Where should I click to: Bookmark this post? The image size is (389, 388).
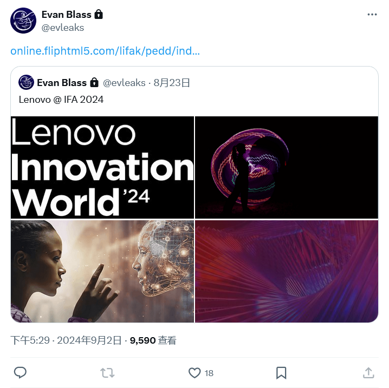(x=281, y=372)
